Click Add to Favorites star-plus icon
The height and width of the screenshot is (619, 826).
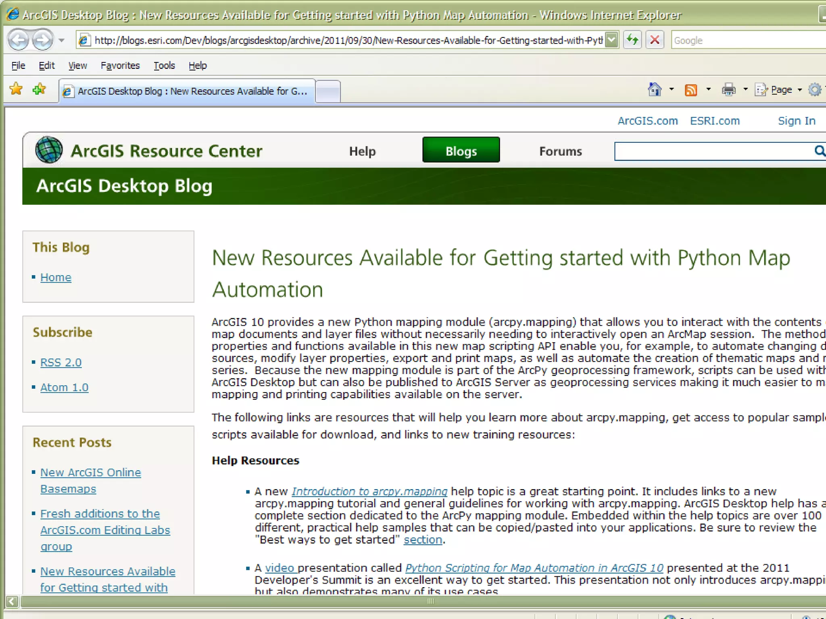click(39, 89)
